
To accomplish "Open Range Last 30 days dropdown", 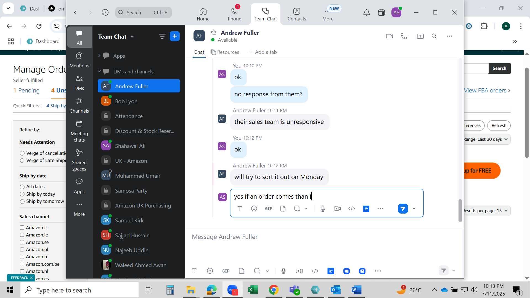I will 486,139.
